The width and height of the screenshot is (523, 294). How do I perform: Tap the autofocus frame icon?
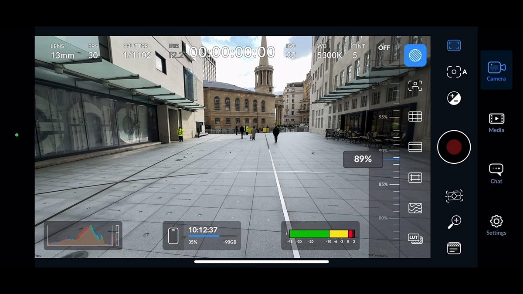coord(454,45)
